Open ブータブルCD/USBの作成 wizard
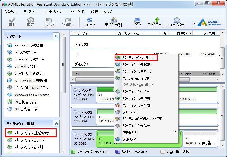 coord(29,88)
